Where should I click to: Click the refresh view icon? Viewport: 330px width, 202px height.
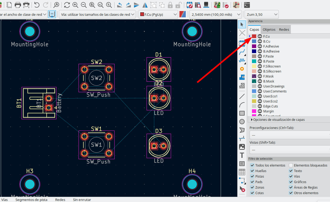(x=67, y=5)
